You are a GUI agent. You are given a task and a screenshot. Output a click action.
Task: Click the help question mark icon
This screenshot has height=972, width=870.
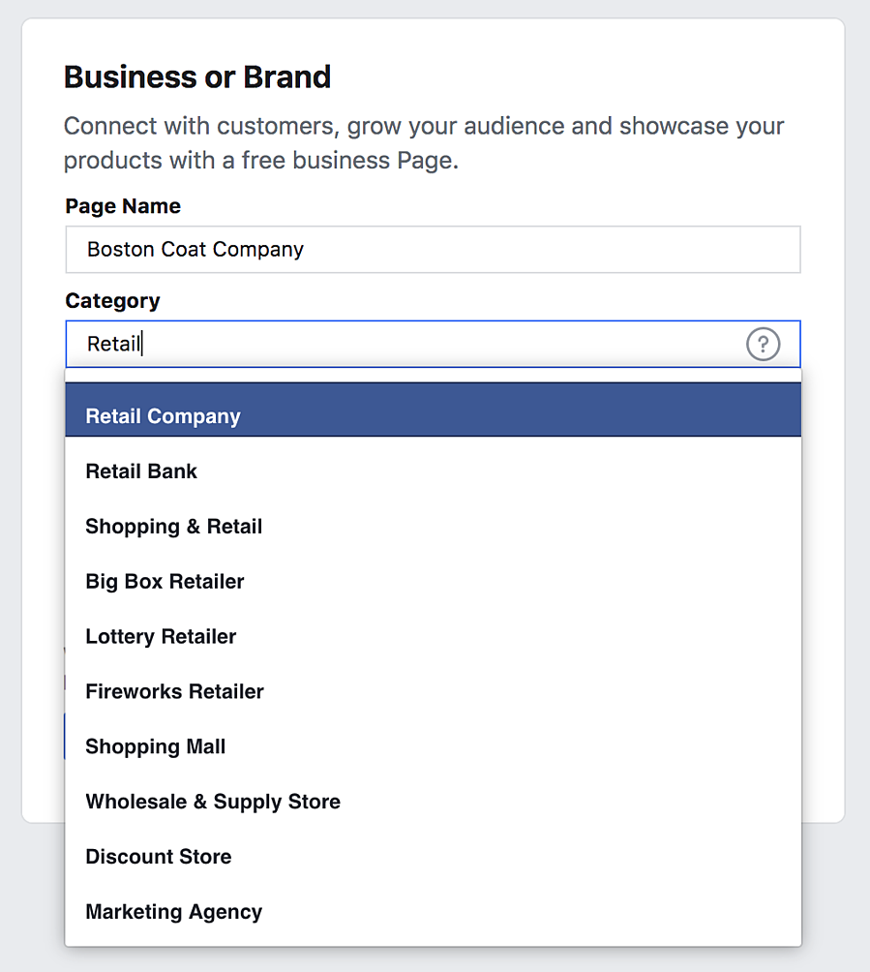tap(763, 344)
